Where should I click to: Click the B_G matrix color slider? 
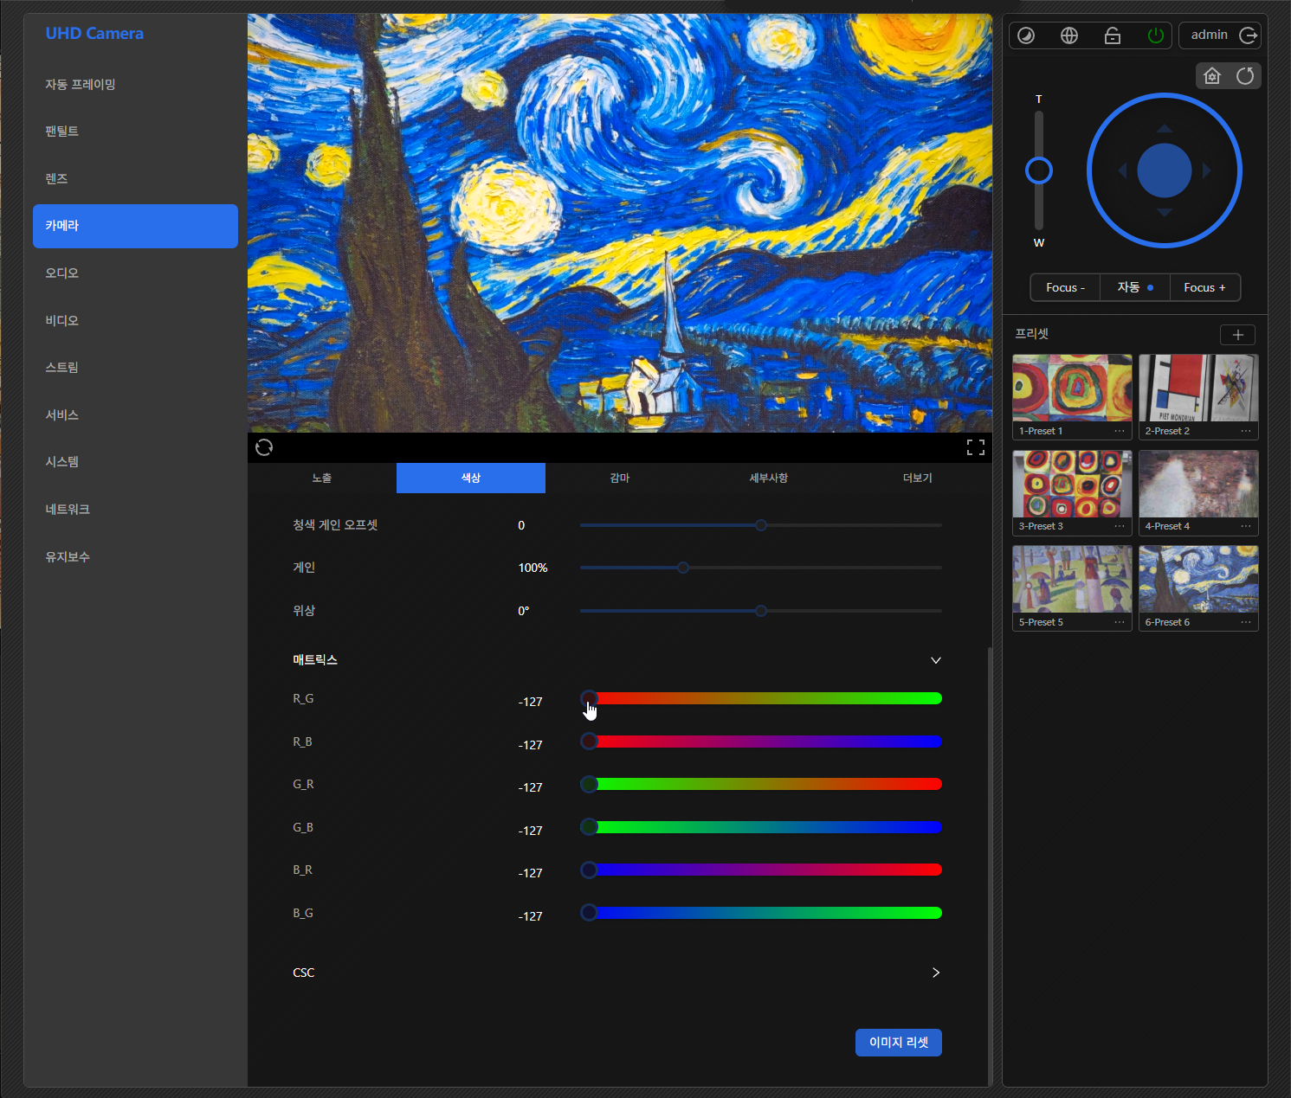pos(761,913)
